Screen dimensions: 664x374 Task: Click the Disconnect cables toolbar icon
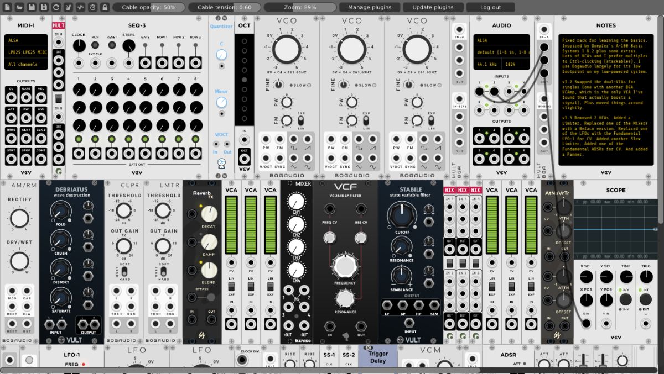68,7
